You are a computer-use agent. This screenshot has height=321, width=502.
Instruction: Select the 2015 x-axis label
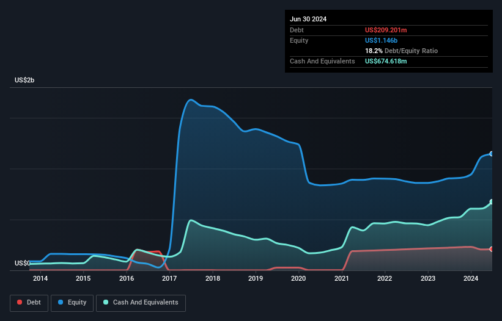(83, 278)
